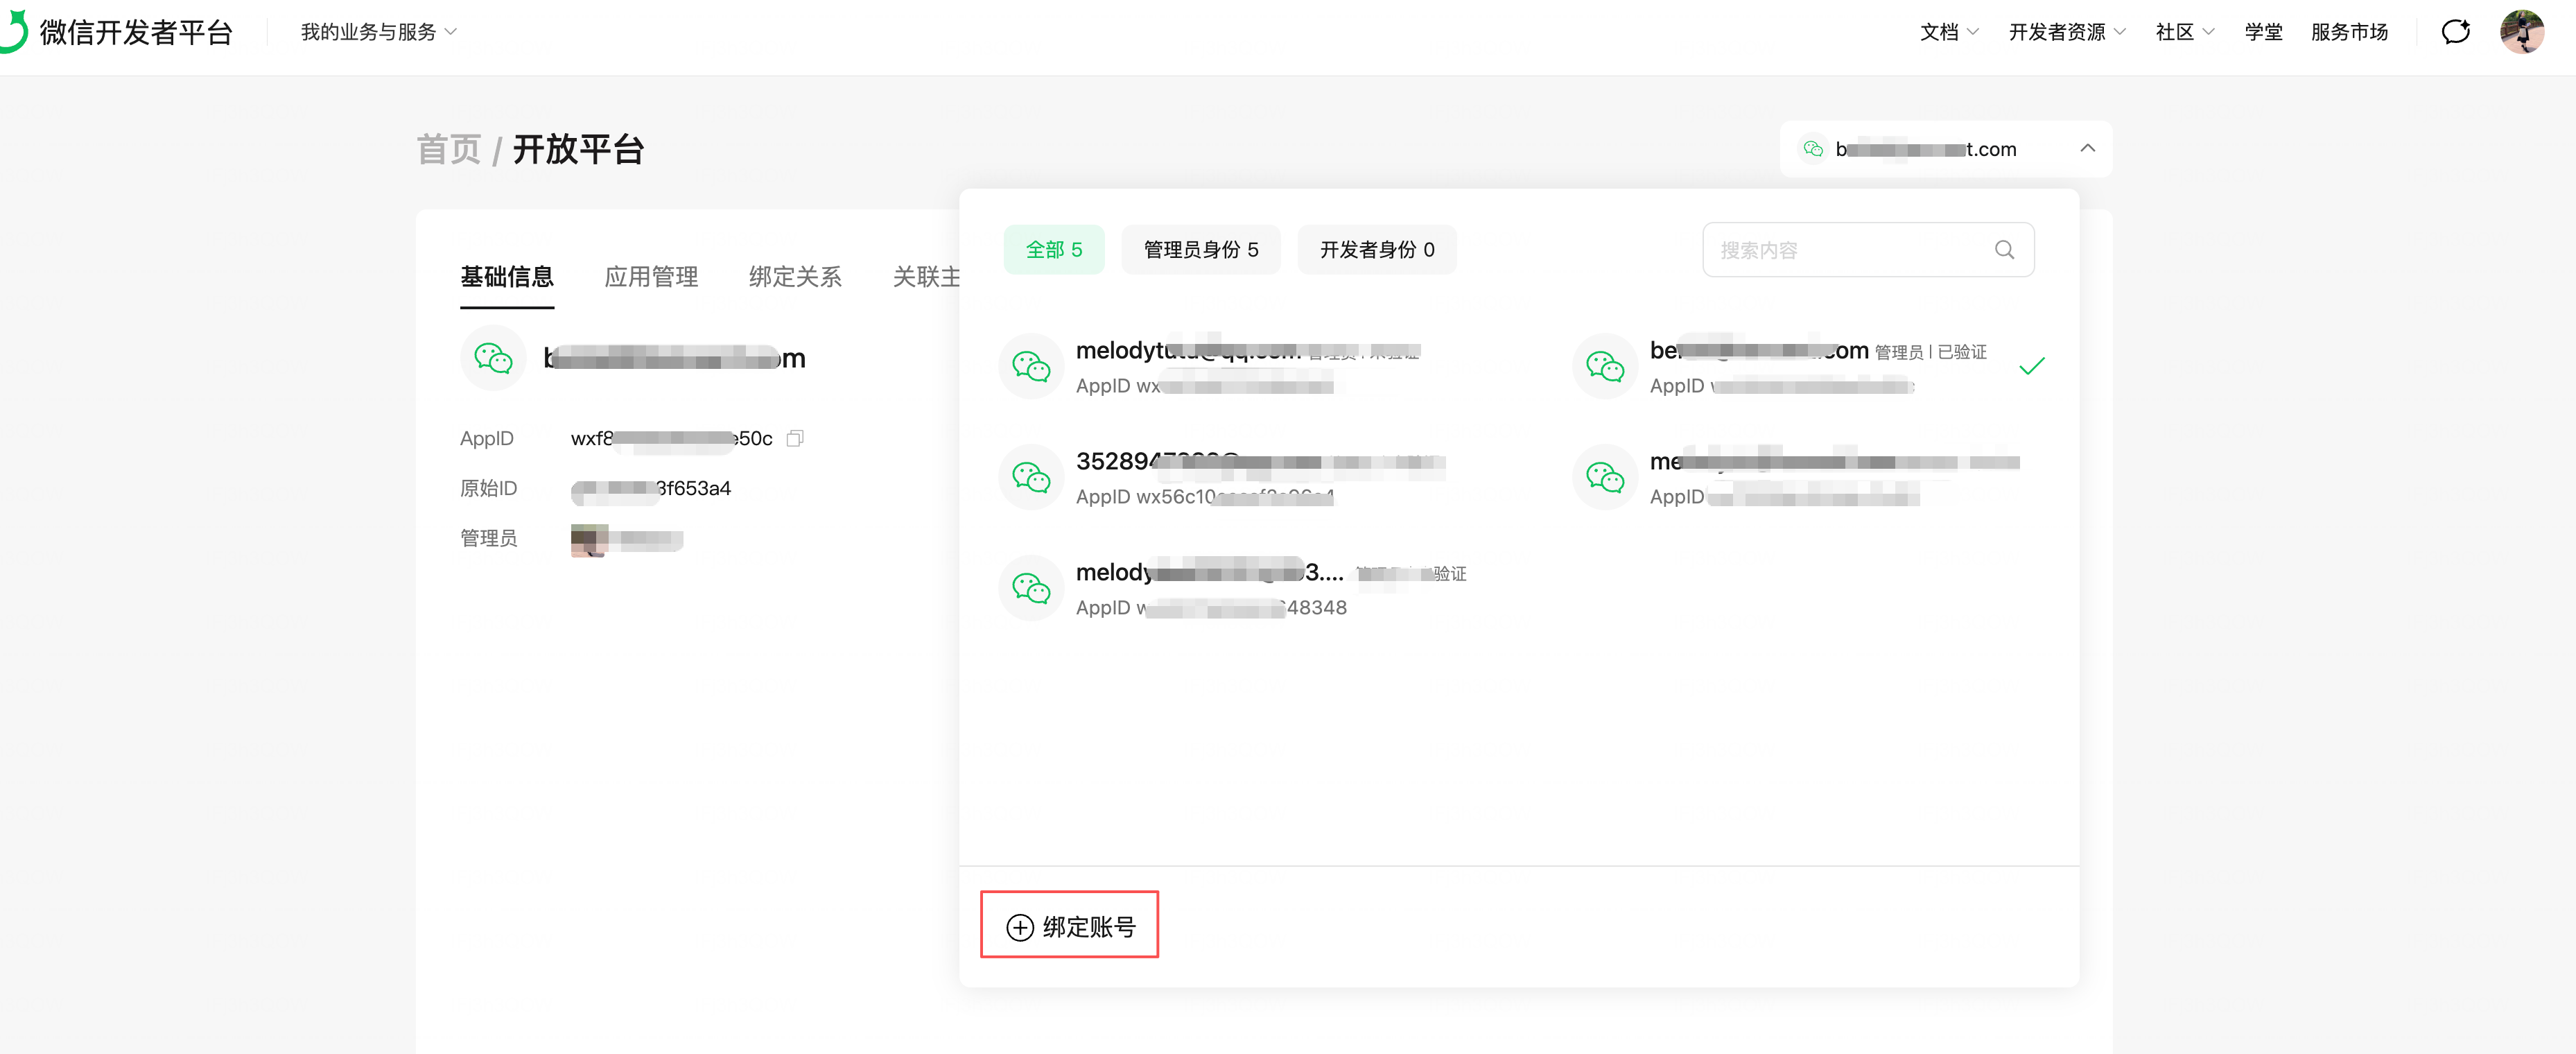This screenshot has height=1054, width=2576.
Task: Filter by 全部 5 accounts
Action: point(1053,250)
